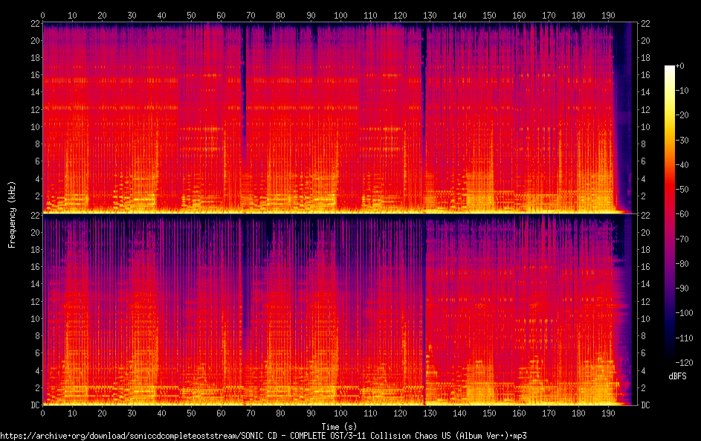Select the 190 second mark on bottom time axis
Screen dimensions: 701x441
click(608, 413)
